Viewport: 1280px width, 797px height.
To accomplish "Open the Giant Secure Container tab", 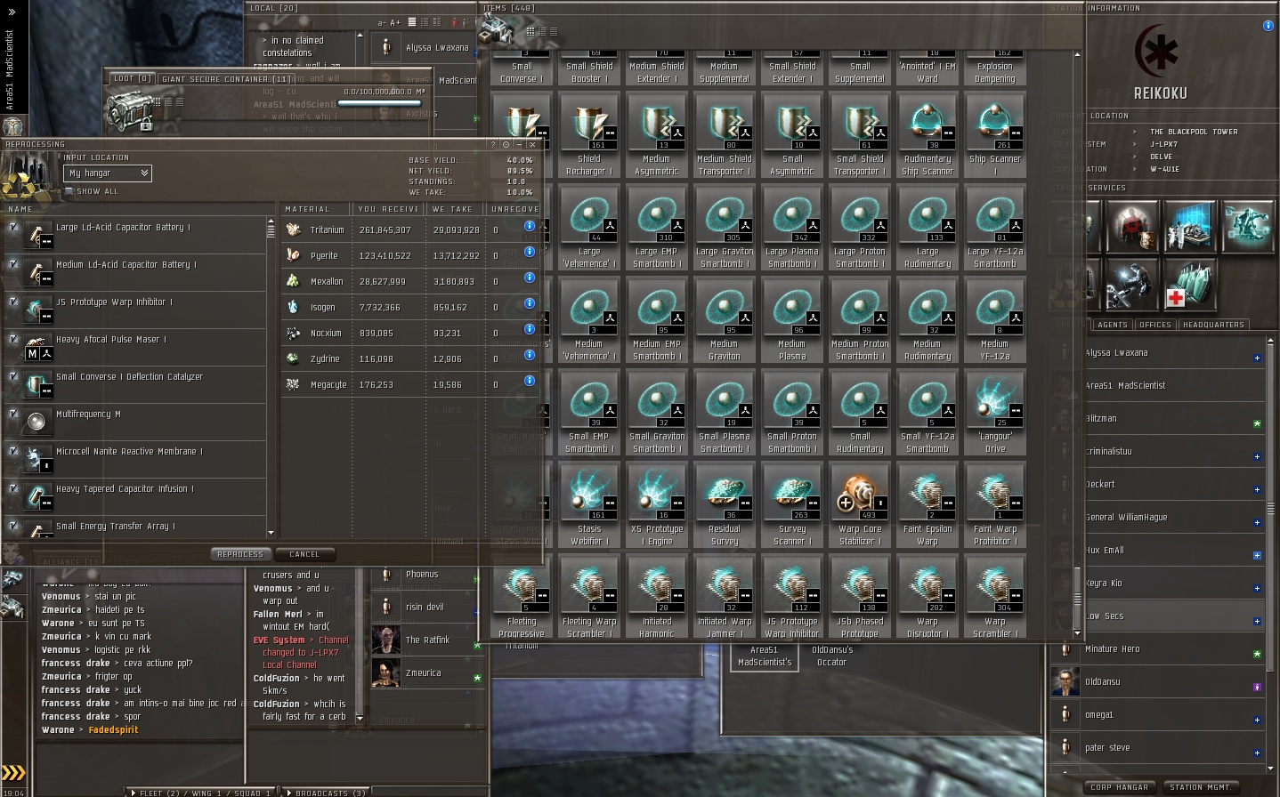I will (x=226, y=78).
